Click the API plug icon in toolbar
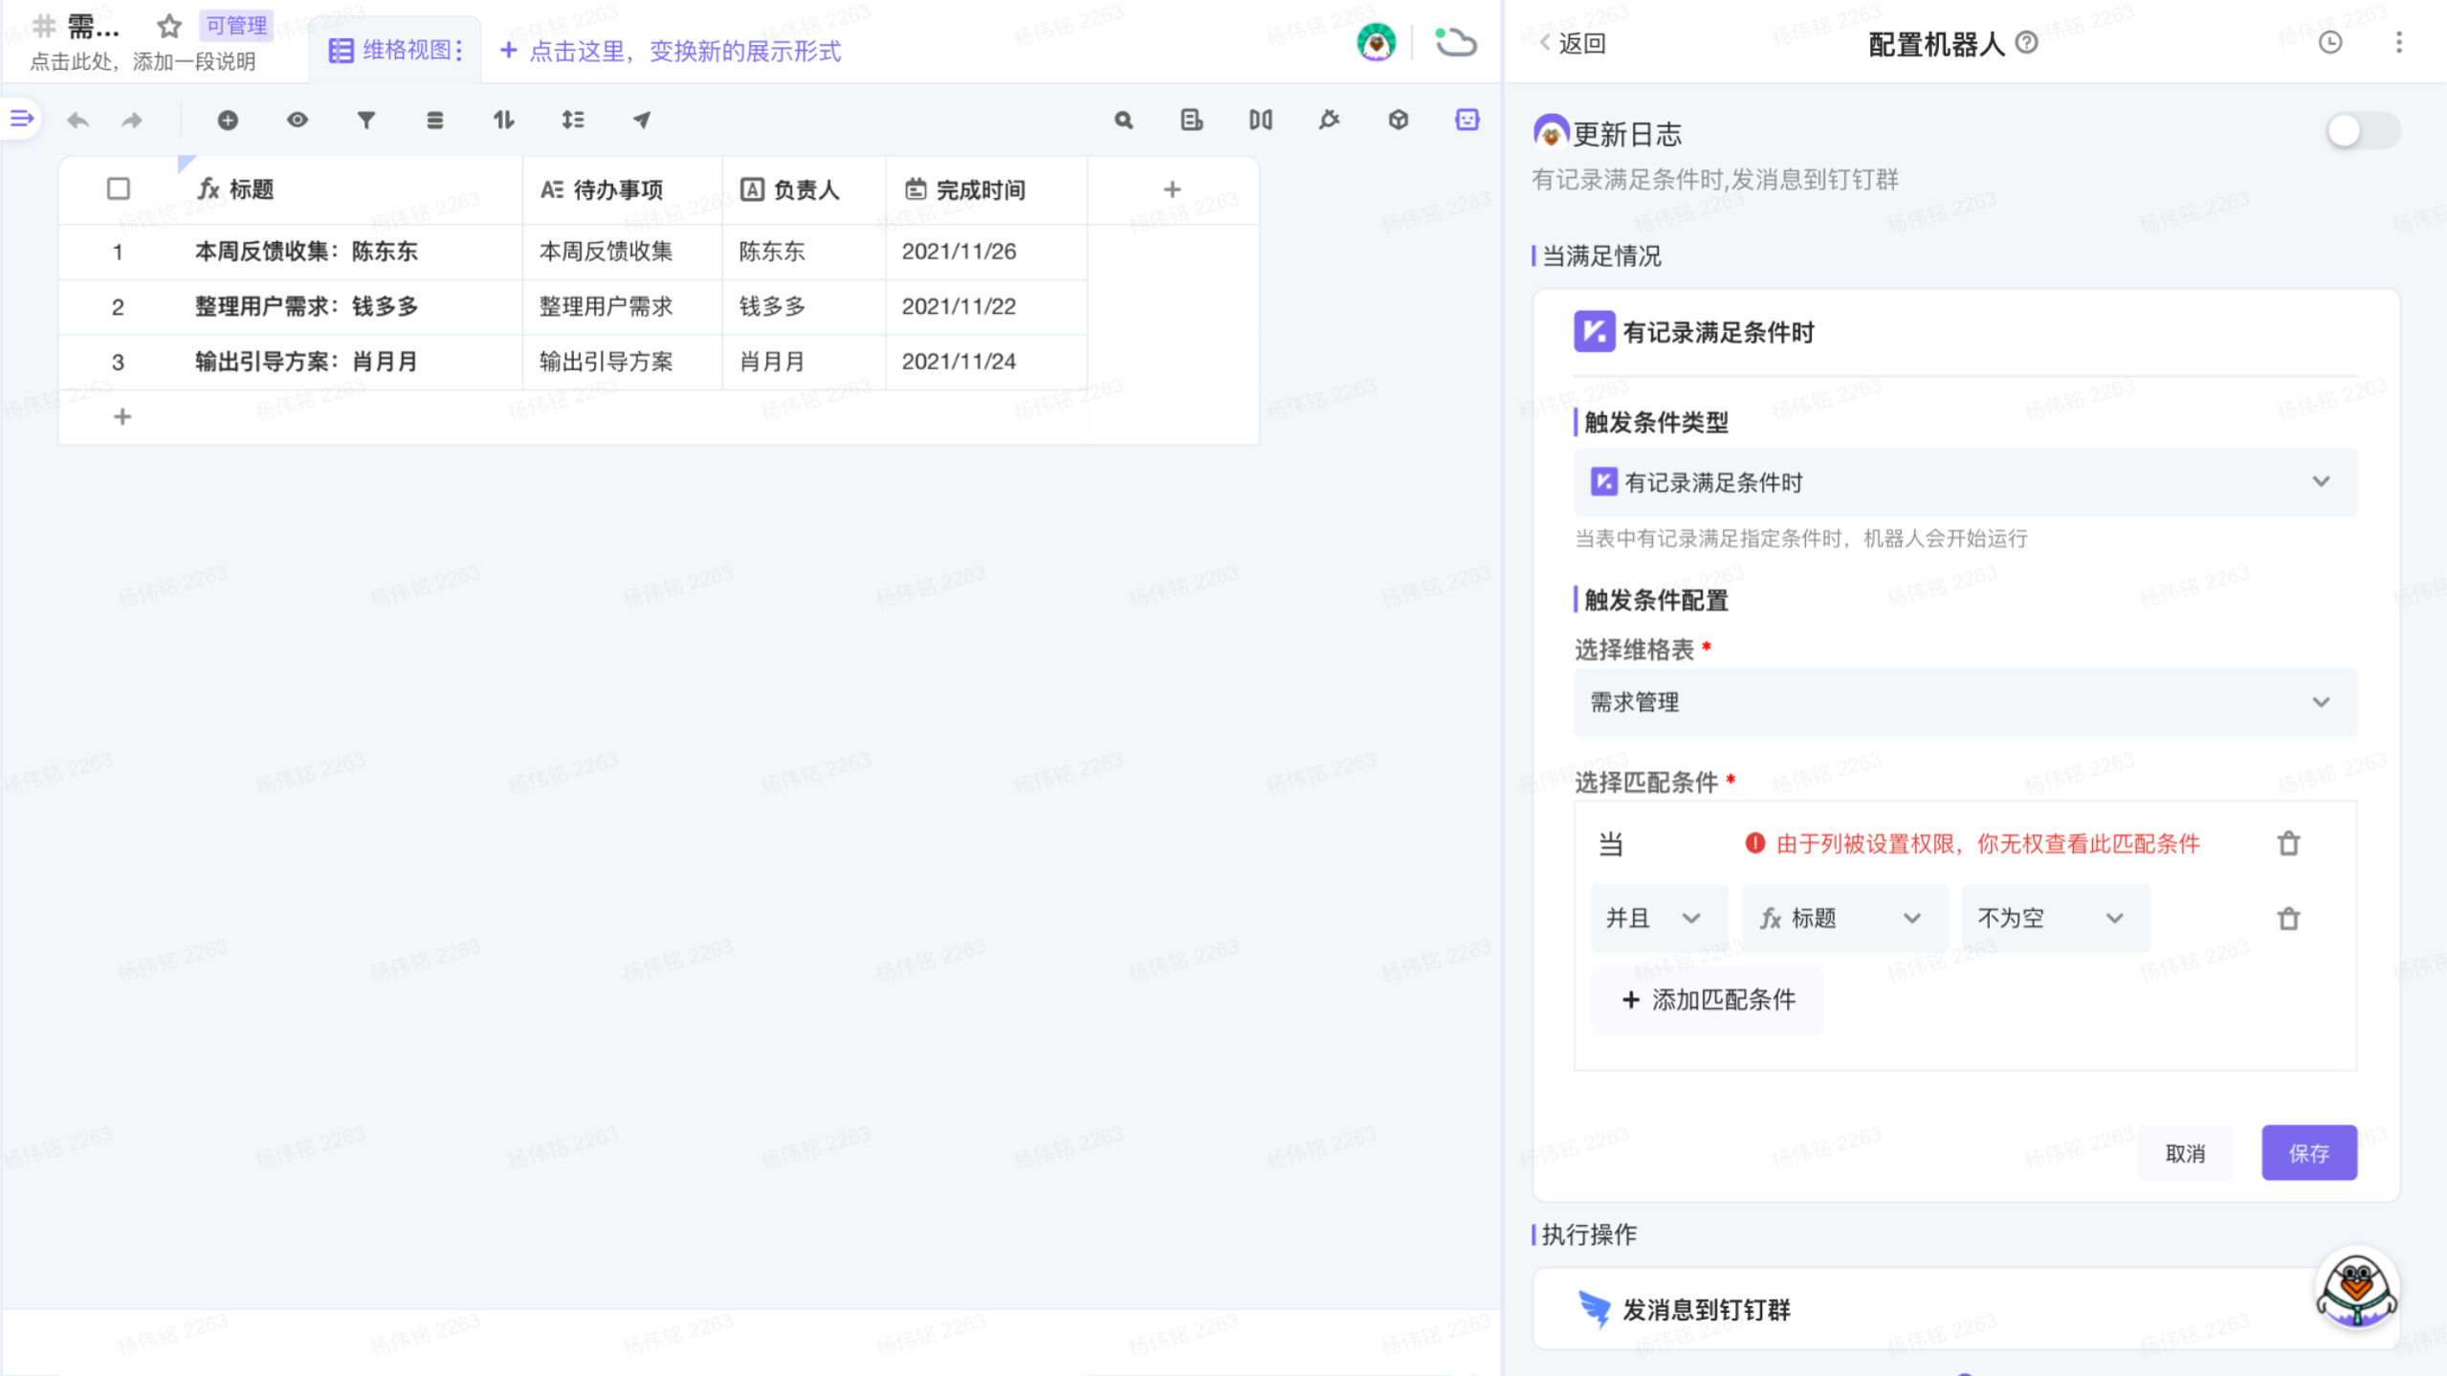2447x1376 pixels. coord(1330,121)
